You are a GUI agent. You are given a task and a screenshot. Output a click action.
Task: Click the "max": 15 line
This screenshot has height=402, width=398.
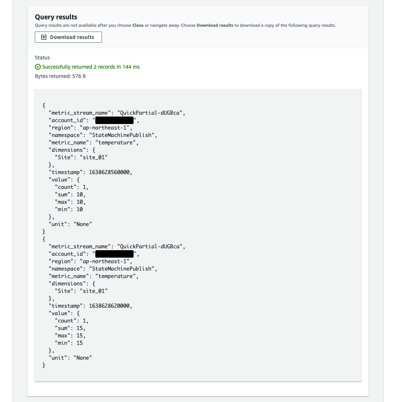[x=70, y=336]
